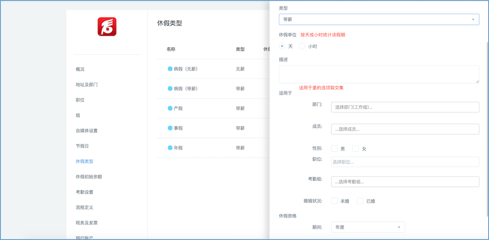Open 组 sidebar menu item
The image size is (489, 240).
[x=78, y=115]
